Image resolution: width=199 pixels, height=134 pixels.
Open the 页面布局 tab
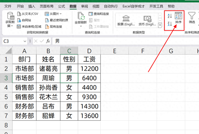(47, 6)
